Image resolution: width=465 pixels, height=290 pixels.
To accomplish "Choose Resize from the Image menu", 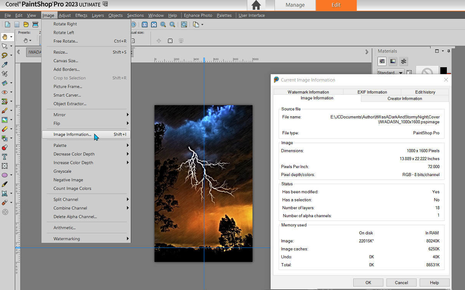I will (61, 52).
